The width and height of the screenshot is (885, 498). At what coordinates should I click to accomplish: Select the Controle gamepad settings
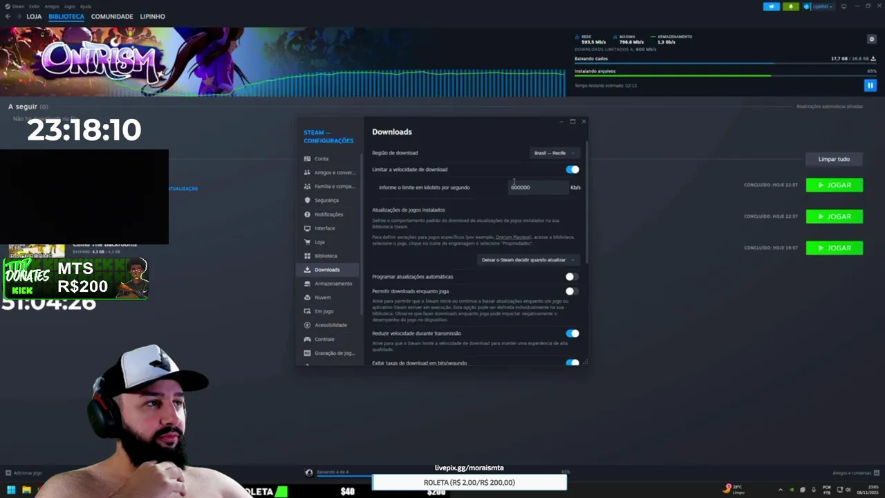click(x=328, y=339)
